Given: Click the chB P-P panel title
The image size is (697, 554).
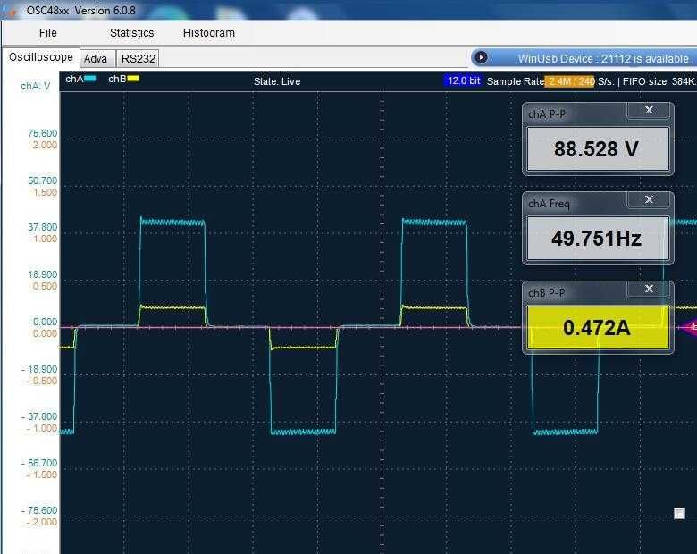Looking at the screenshot, I should pos(546,293).
